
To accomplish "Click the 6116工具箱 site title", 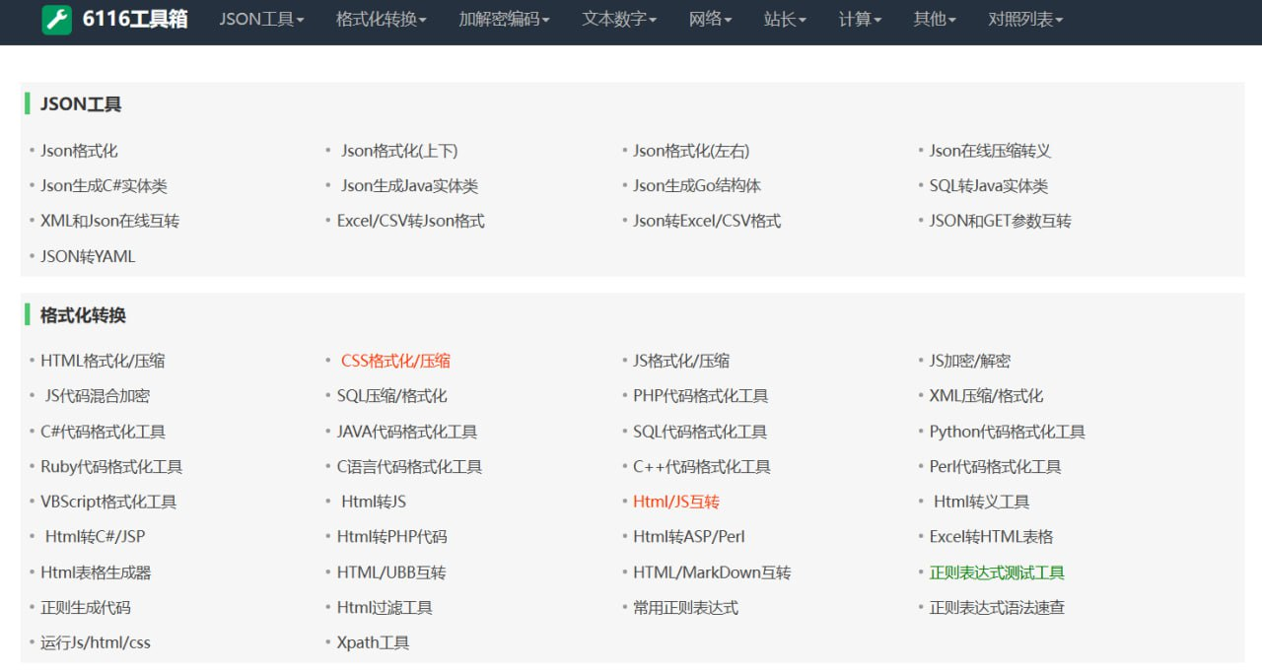I will click(x=135, y=20).
